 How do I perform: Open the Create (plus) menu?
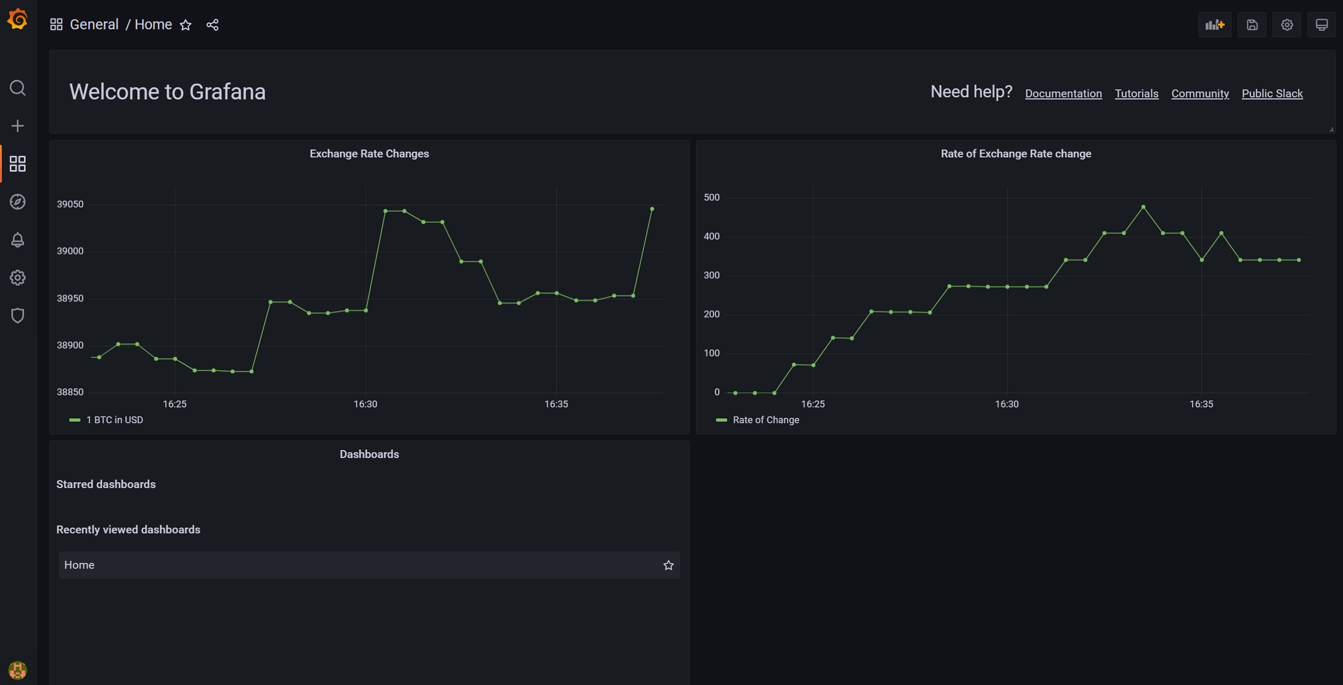click(x=18, y=126)
